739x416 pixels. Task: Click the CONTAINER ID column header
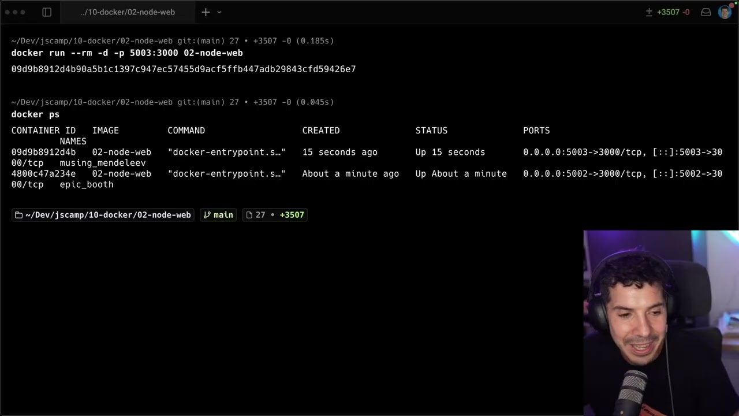(x=44, y=131)
